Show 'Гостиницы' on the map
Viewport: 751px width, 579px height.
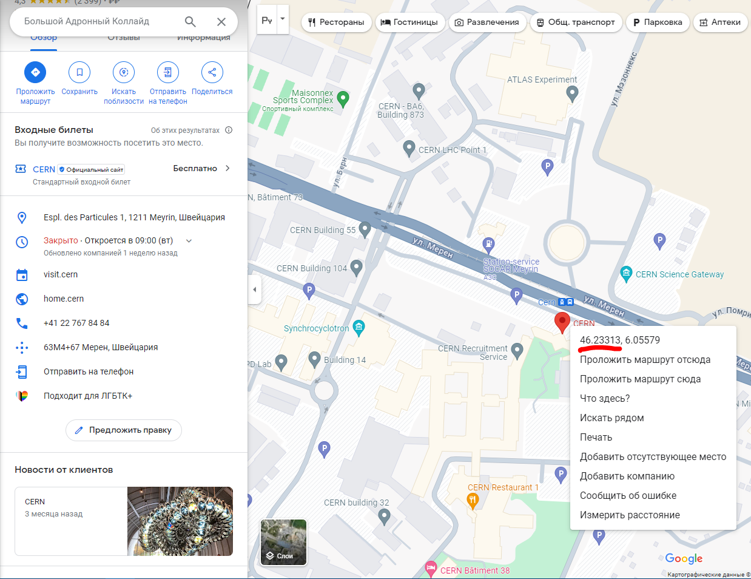(x=411, y=22)
